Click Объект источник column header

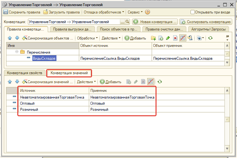point(115,46)
